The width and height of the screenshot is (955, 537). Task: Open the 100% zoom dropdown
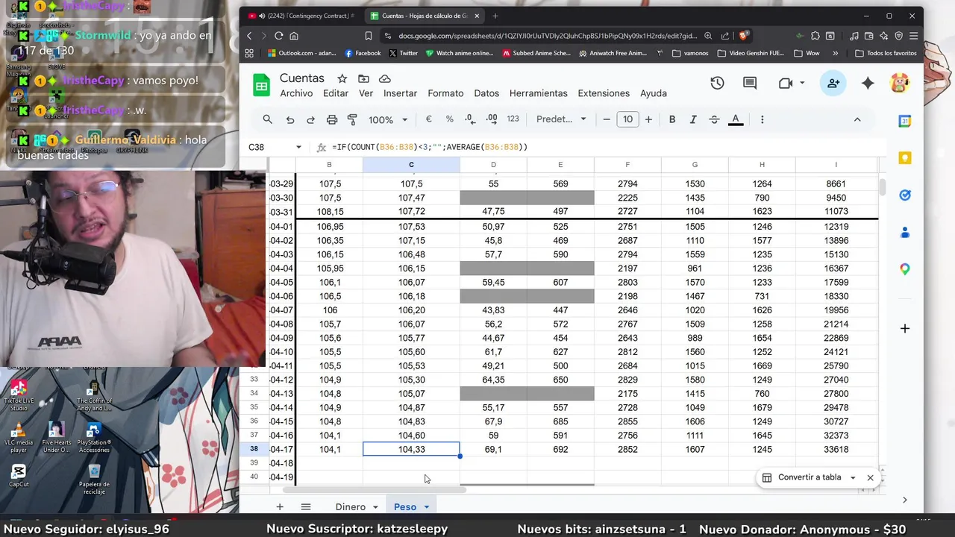coord(387,119)
